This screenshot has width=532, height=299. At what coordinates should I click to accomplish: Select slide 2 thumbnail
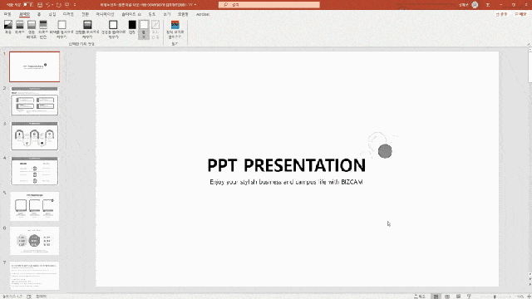35,101
